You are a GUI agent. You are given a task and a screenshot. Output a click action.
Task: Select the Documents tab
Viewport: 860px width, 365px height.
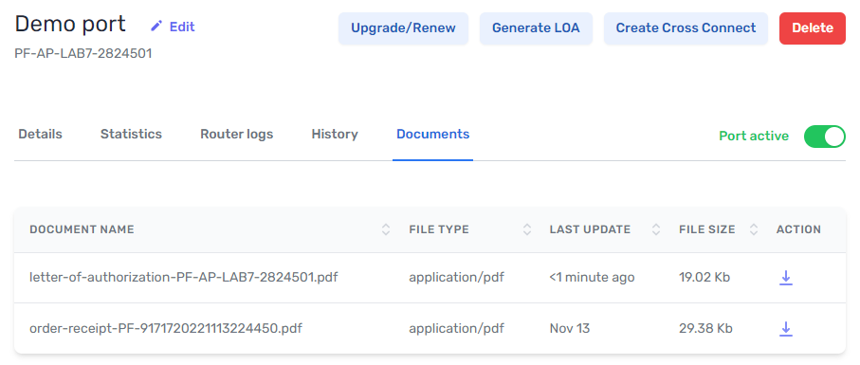[432, 135]
